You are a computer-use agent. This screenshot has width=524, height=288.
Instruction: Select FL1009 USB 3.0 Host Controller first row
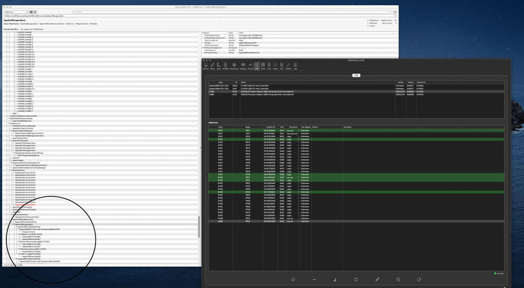(x=356, y=86)
